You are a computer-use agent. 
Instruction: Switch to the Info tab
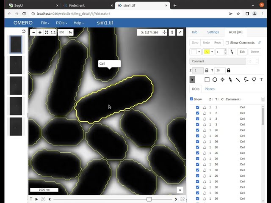pyautogui.click(x=195, y=32)
